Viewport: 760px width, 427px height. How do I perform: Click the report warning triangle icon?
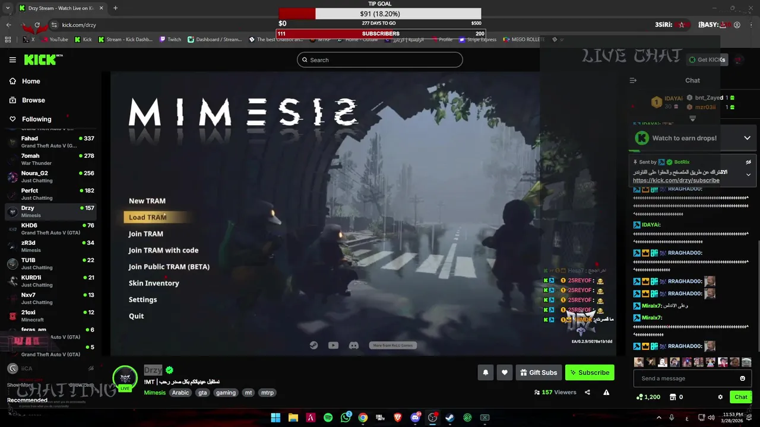click(606, 392)
